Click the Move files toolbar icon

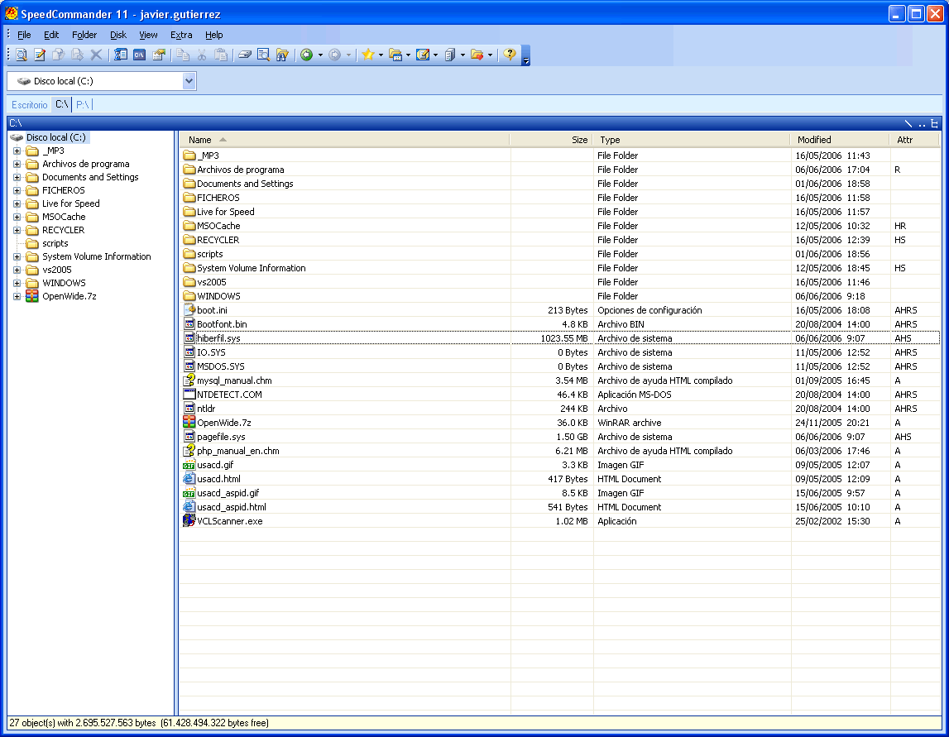[x=78, y=55]
